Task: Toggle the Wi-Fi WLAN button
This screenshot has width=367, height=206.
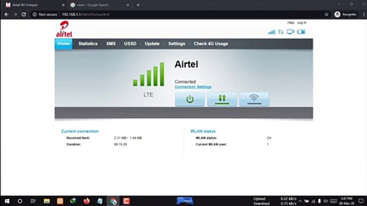Action: pos(254,99)
